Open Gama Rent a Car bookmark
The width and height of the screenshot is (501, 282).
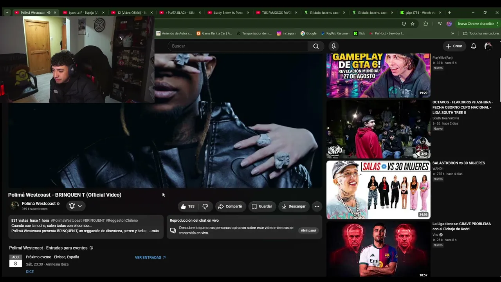pyautogui.click(x=214, y=33)
